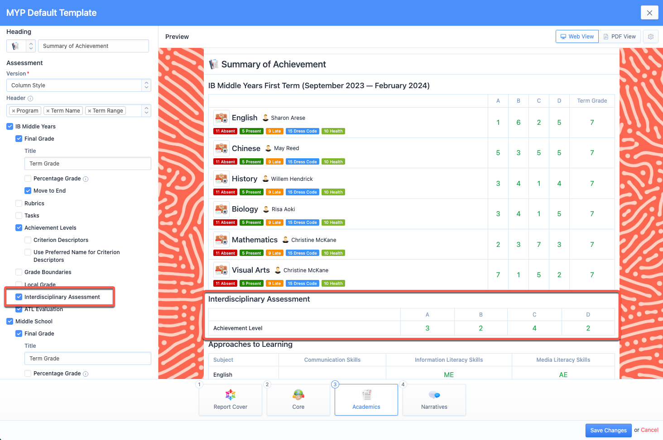Viewport: 663px width, 440px height.
Task: Click info icon beside Header label
Action: point(30,99)
